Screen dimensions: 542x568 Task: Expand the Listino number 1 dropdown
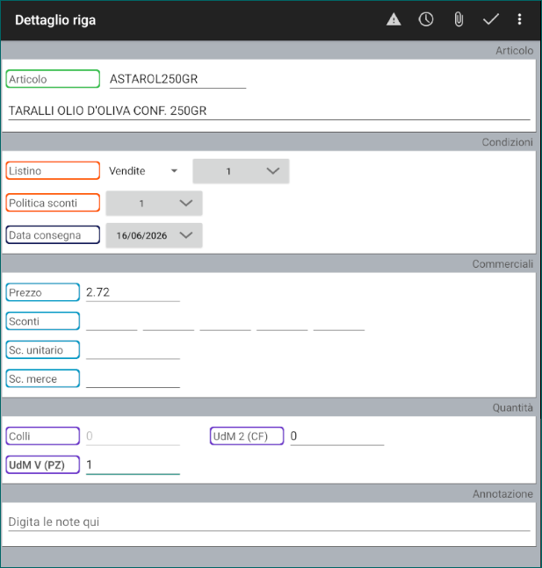241,171
